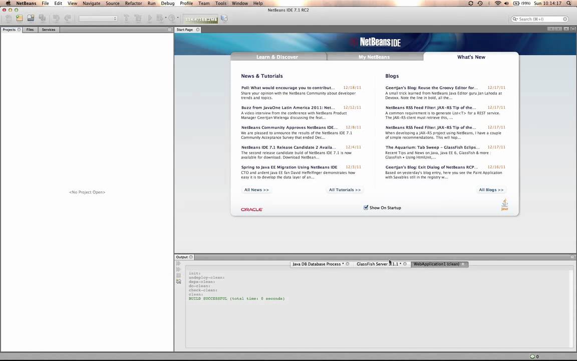577x361 pixels.
Task: Close the GlassFish Server 3.1.1 tab
Action: (405, 264)
